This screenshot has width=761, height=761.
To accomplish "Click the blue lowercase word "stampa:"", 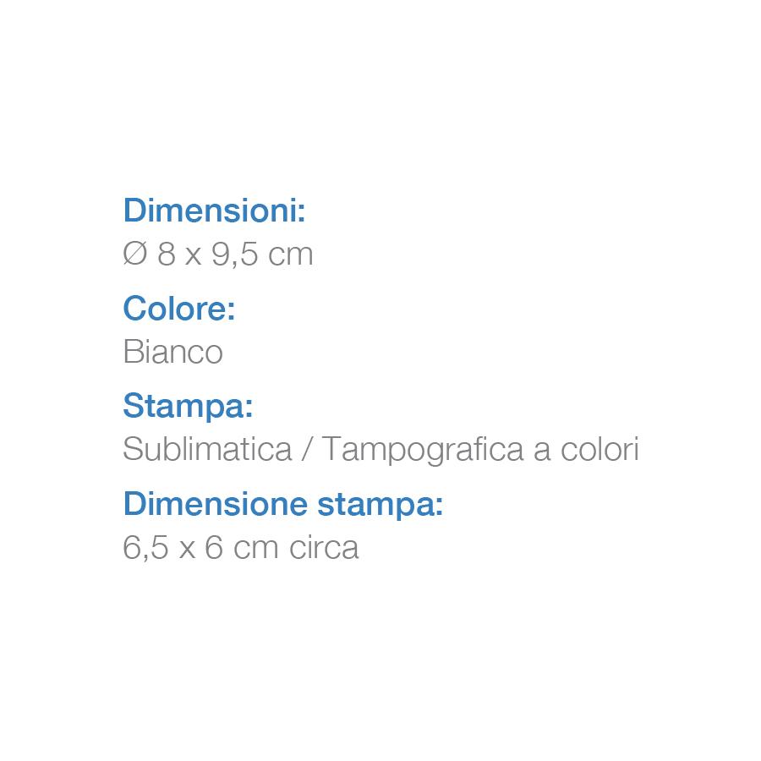I will (x=380, y=506).
